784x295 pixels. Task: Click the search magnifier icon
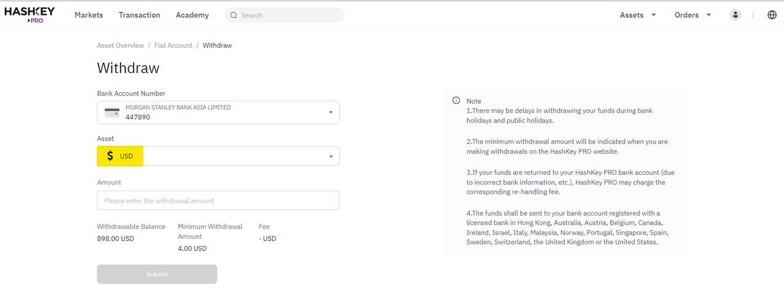(x=233, y=15)
